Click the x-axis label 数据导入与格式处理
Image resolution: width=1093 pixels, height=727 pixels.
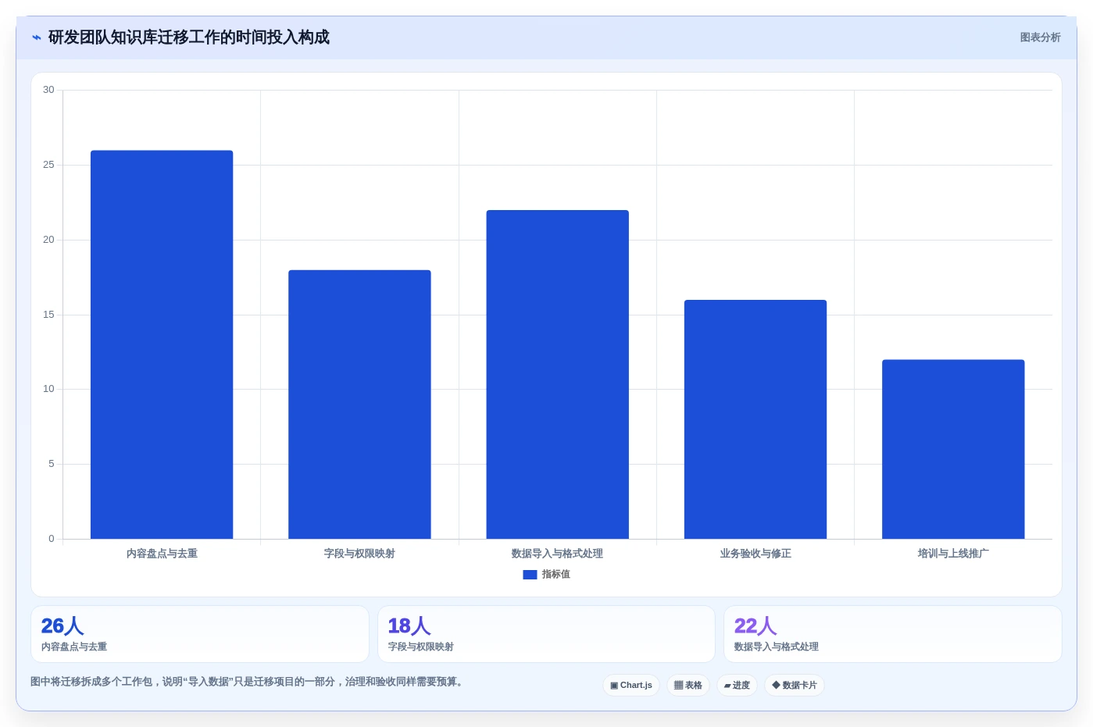(558, 554)
